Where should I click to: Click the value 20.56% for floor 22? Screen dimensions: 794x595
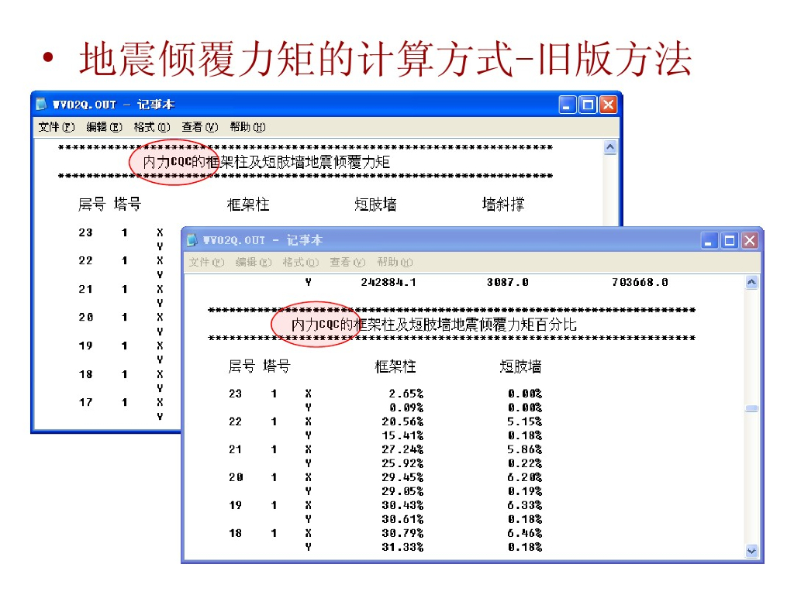coord(402,421)
